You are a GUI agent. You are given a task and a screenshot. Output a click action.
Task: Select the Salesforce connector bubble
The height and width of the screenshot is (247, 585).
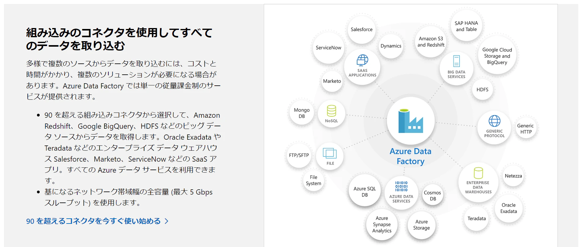[362, 30]
